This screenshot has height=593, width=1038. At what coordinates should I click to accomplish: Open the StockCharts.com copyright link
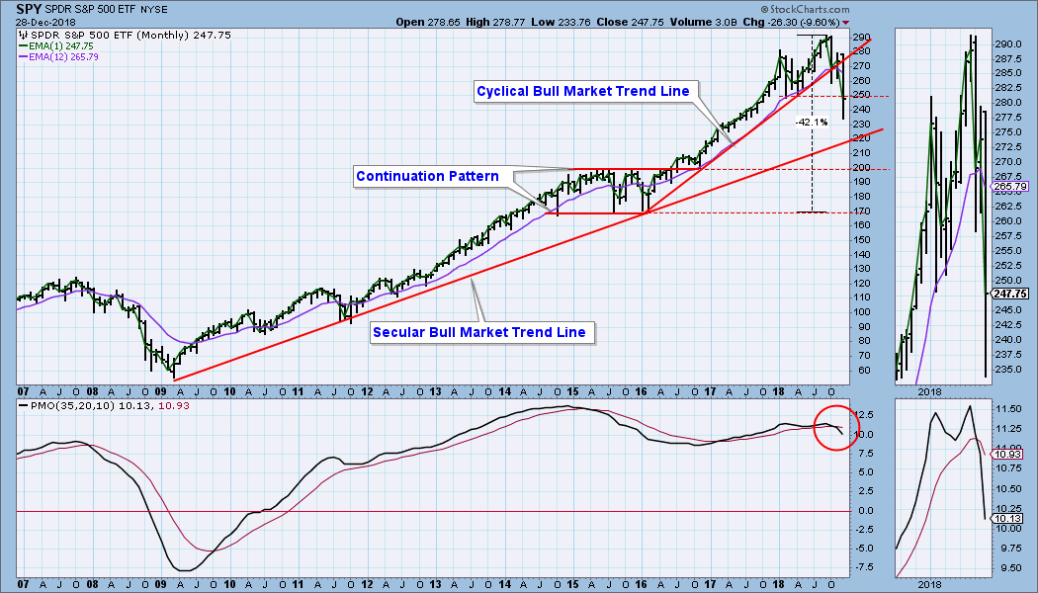[805, 9]
